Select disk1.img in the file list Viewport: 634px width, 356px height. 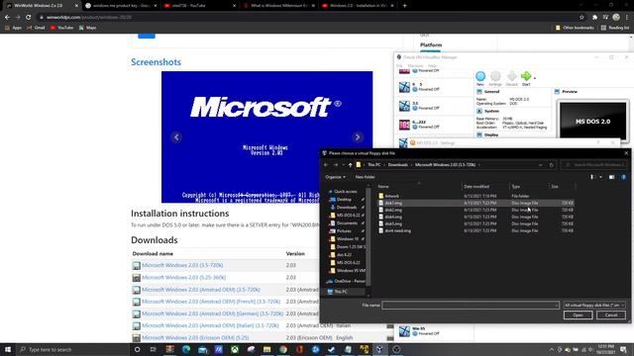pyautogui.click(x=475, y=203)
